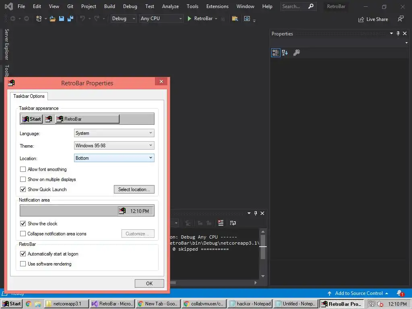Click the Start button on taskbar

(12, 304)
